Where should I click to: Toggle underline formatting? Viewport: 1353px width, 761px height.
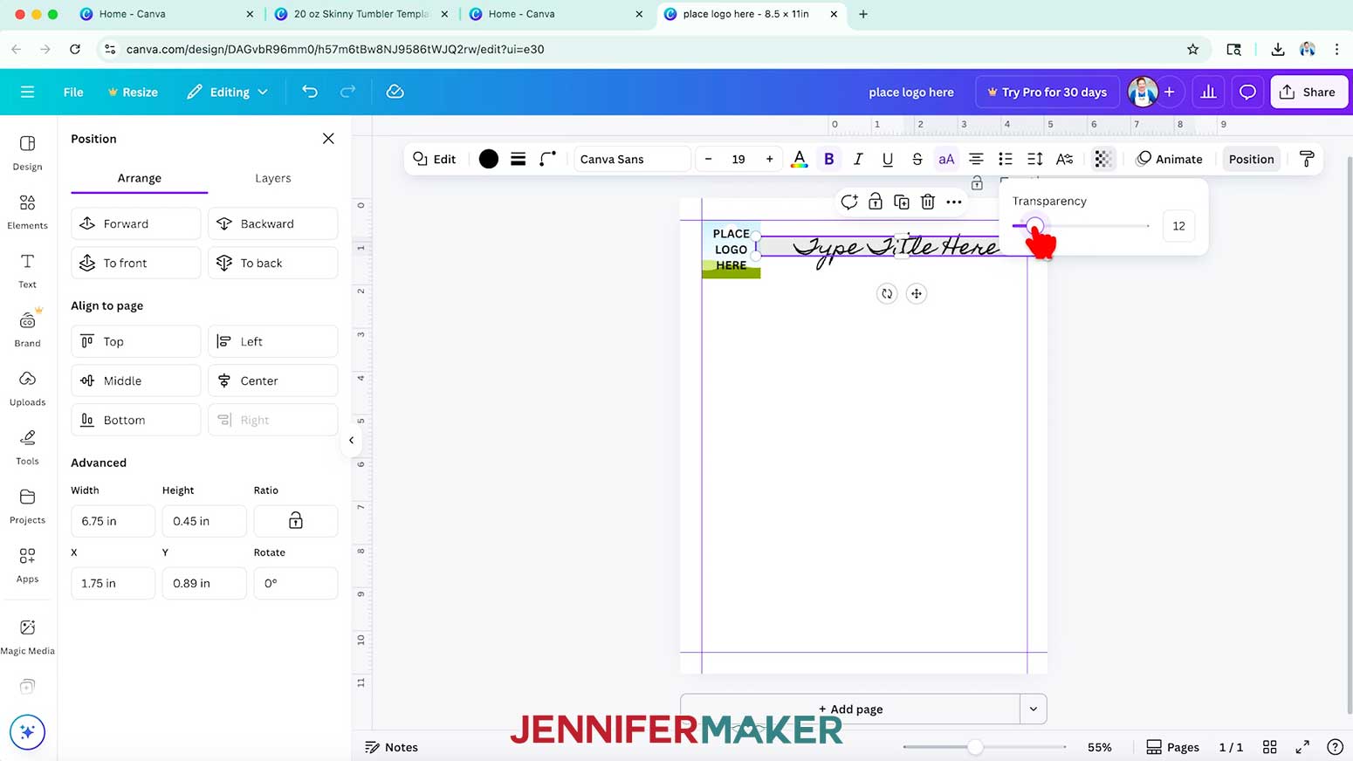888,159
